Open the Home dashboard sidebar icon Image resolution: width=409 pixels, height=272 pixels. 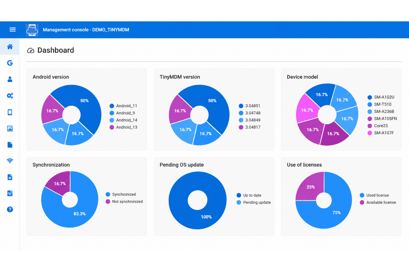(10, 47)
